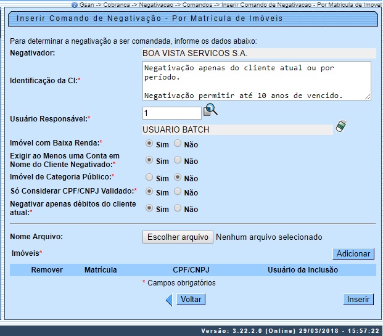
Task: Pick Sim for Só Considerar CPF/CNPJ Validado
Action: point(149,192)
